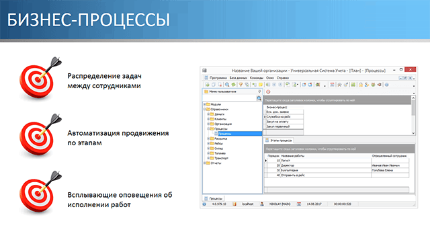Click the user menu search input field
The image size is (430, 242).
coord(230,98)
